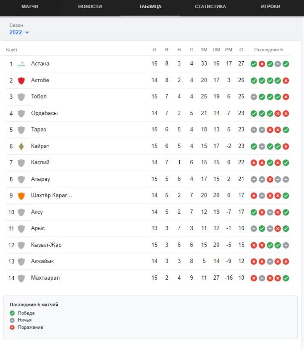Screen dimensions: 304x349
Task: Click Атырау's red loss indicator icon
Action: 270,179
